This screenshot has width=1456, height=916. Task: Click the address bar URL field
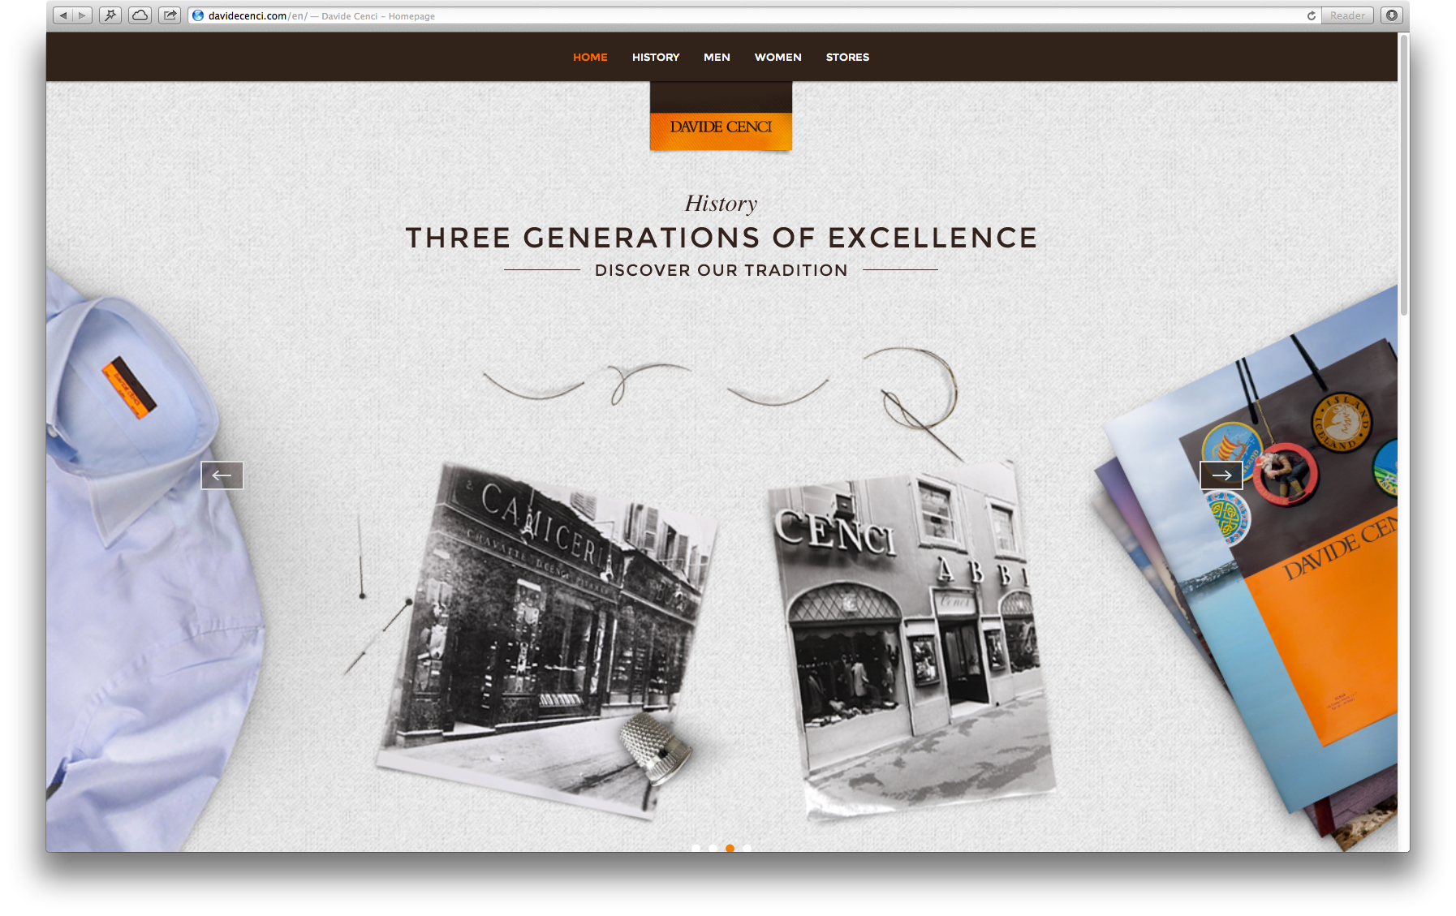click(x=755, y=15)
